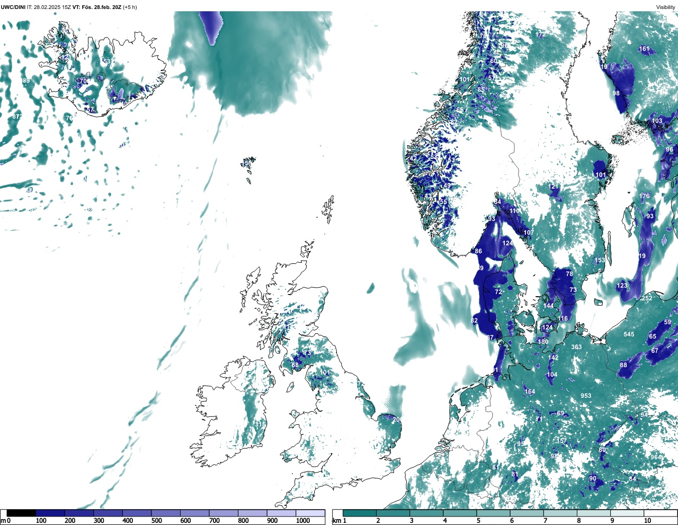Screen dimensions: 678x525
Task: Click the visibility value 172 in northern Sweden
Action: click(x=540, y=35)
